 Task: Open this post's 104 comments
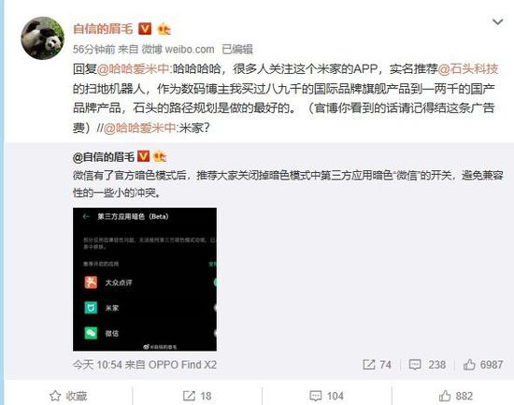[326, 396]
